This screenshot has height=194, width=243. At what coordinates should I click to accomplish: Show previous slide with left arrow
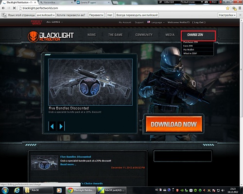[52, 126]
